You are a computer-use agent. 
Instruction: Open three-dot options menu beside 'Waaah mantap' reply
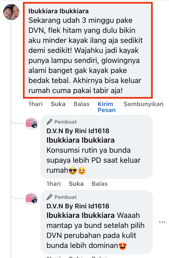point(162,222)
